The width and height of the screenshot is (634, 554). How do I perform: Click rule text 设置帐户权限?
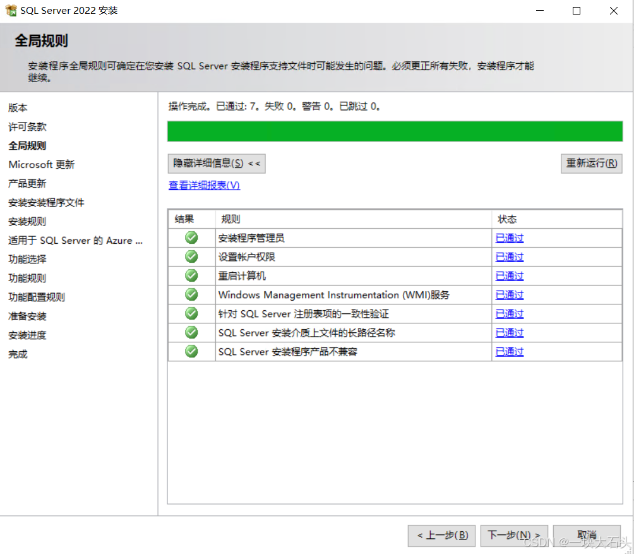[247, 257]
